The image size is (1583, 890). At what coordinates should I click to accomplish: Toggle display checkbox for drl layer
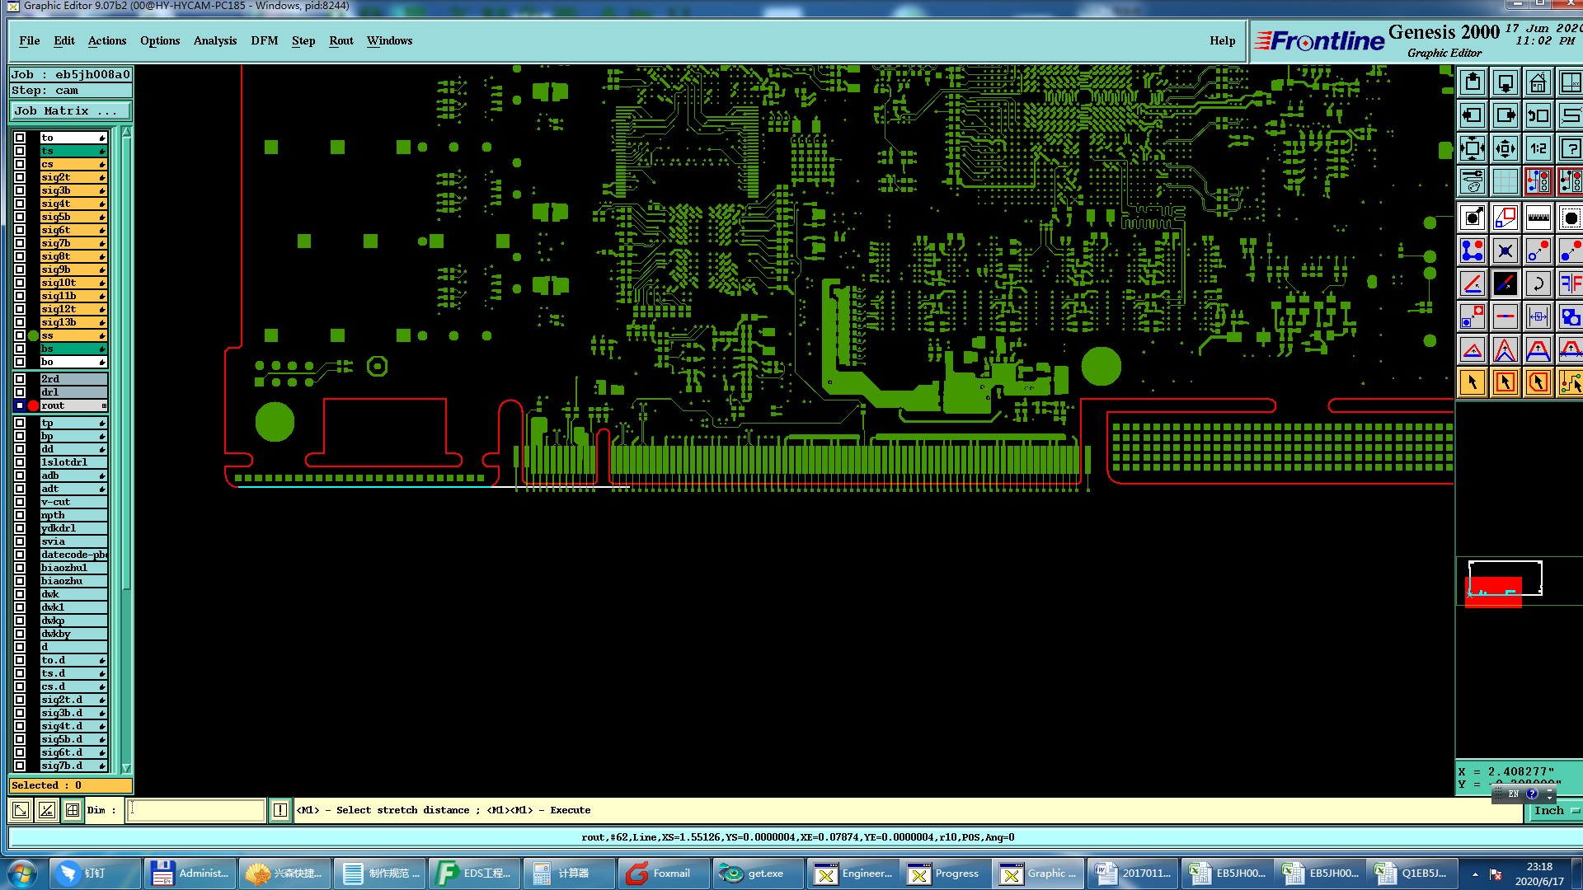pyautogui.click(x=20, y=392)
